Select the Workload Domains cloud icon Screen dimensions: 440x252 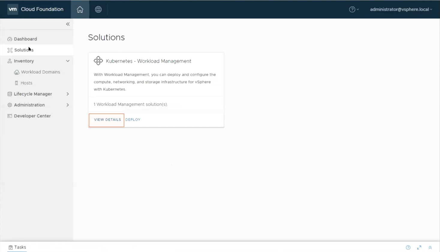click(17, 72)
